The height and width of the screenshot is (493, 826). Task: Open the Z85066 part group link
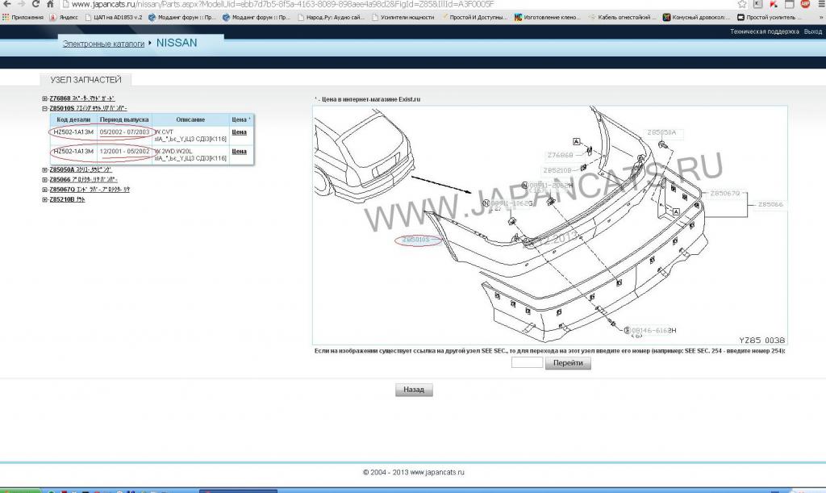coord(83,180)
